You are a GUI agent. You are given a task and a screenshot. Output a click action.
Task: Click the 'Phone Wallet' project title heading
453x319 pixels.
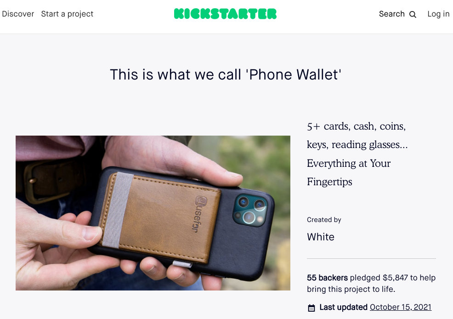225,74
